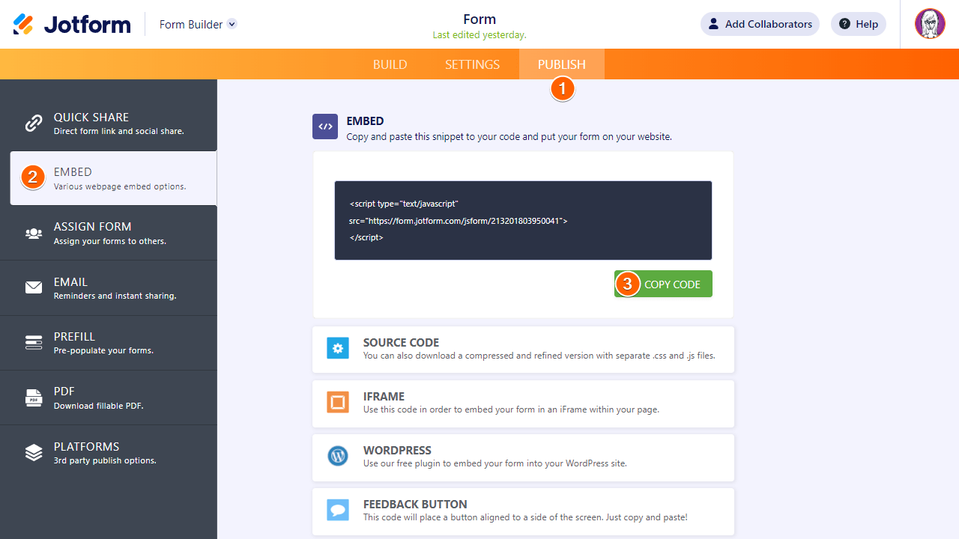
Task: Expand the IFRAME embed option
Action: (x=523, y=403)
